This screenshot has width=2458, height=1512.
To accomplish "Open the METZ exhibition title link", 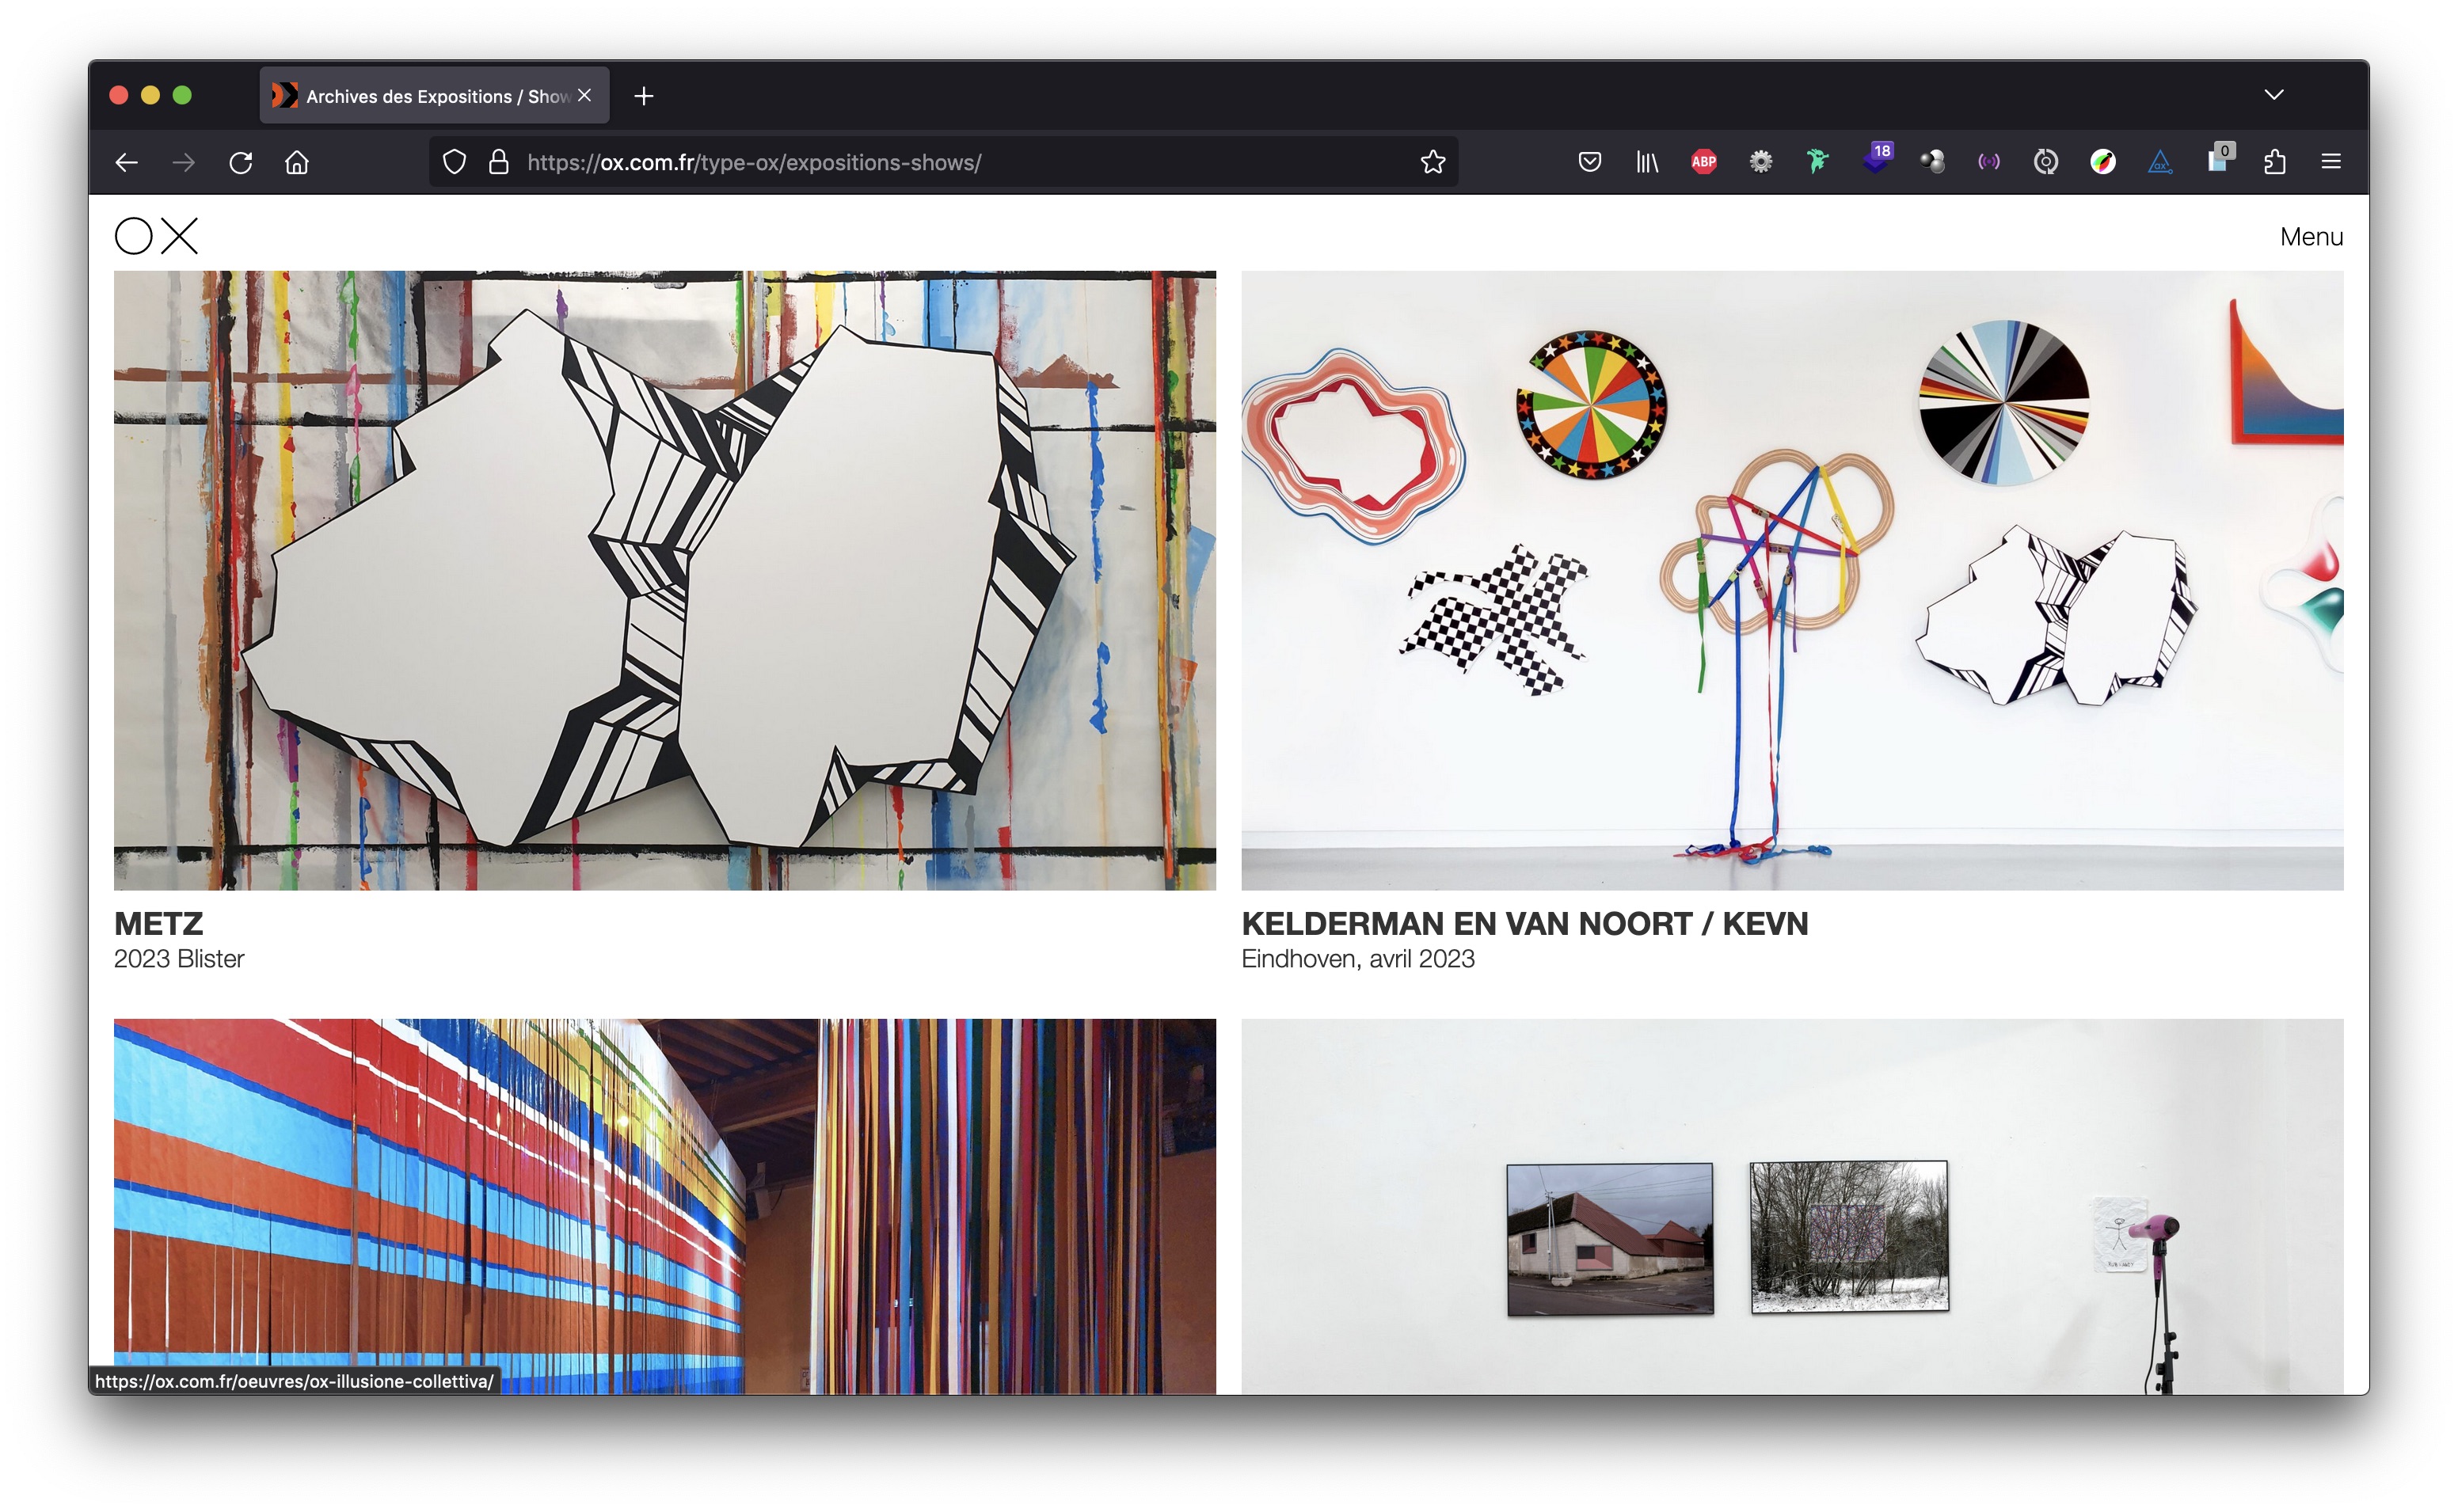I will (x=158, y=923).
